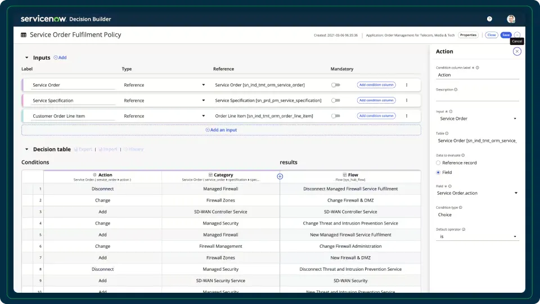Open the user avatar profile menu
This screenshot has width=540, height=304.
511,19
